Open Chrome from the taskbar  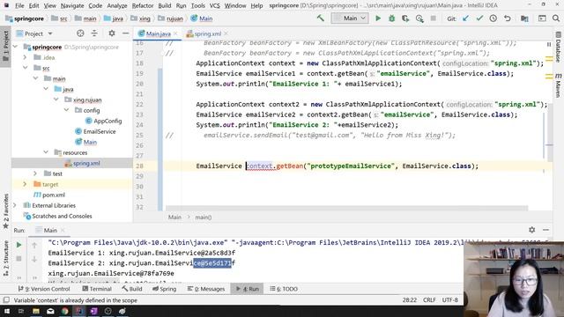pyautogui.click(x=64, y=311)
